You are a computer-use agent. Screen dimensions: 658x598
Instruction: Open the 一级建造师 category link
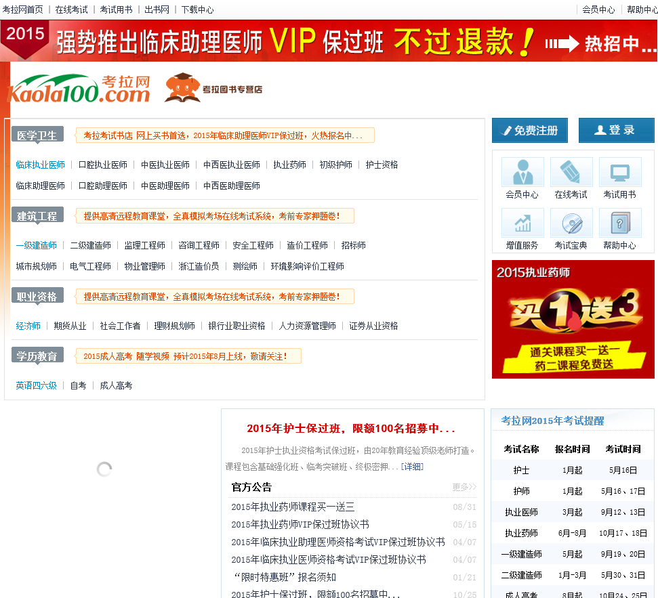point(36,245)
